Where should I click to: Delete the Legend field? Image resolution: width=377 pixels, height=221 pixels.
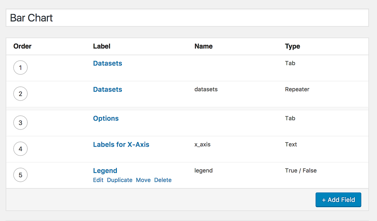pos(163,180)
